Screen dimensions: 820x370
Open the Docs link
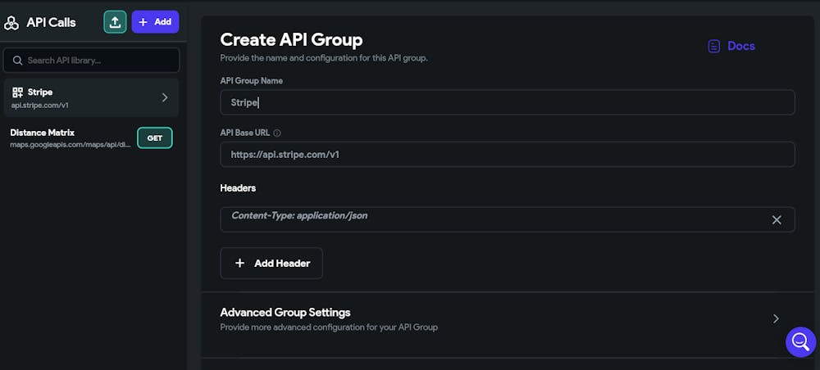click(x=731, y=46)
